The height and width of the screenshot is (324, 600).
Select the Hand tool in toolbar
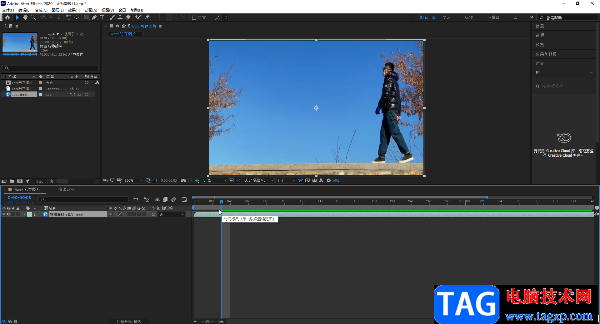(x=25, y=17)
